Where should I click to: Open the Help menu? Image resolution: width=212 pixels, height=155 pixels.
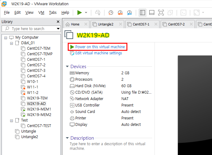click(x=65, y=13)
